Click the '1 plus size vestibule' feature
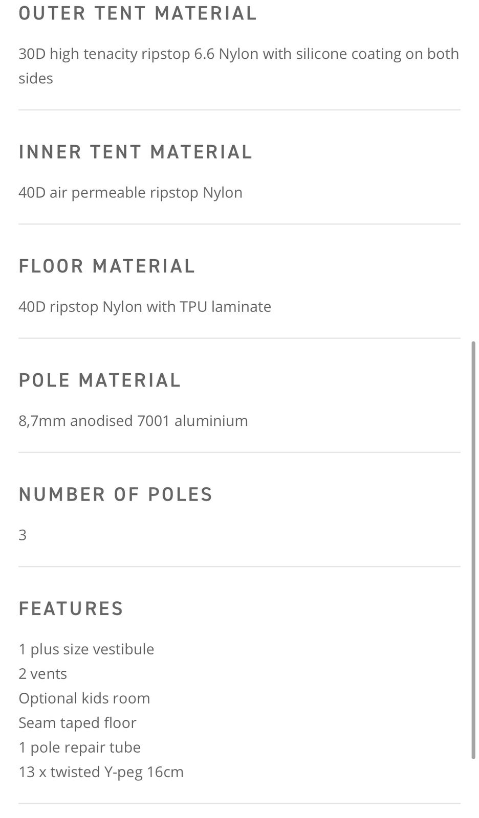 coord(86,649)
